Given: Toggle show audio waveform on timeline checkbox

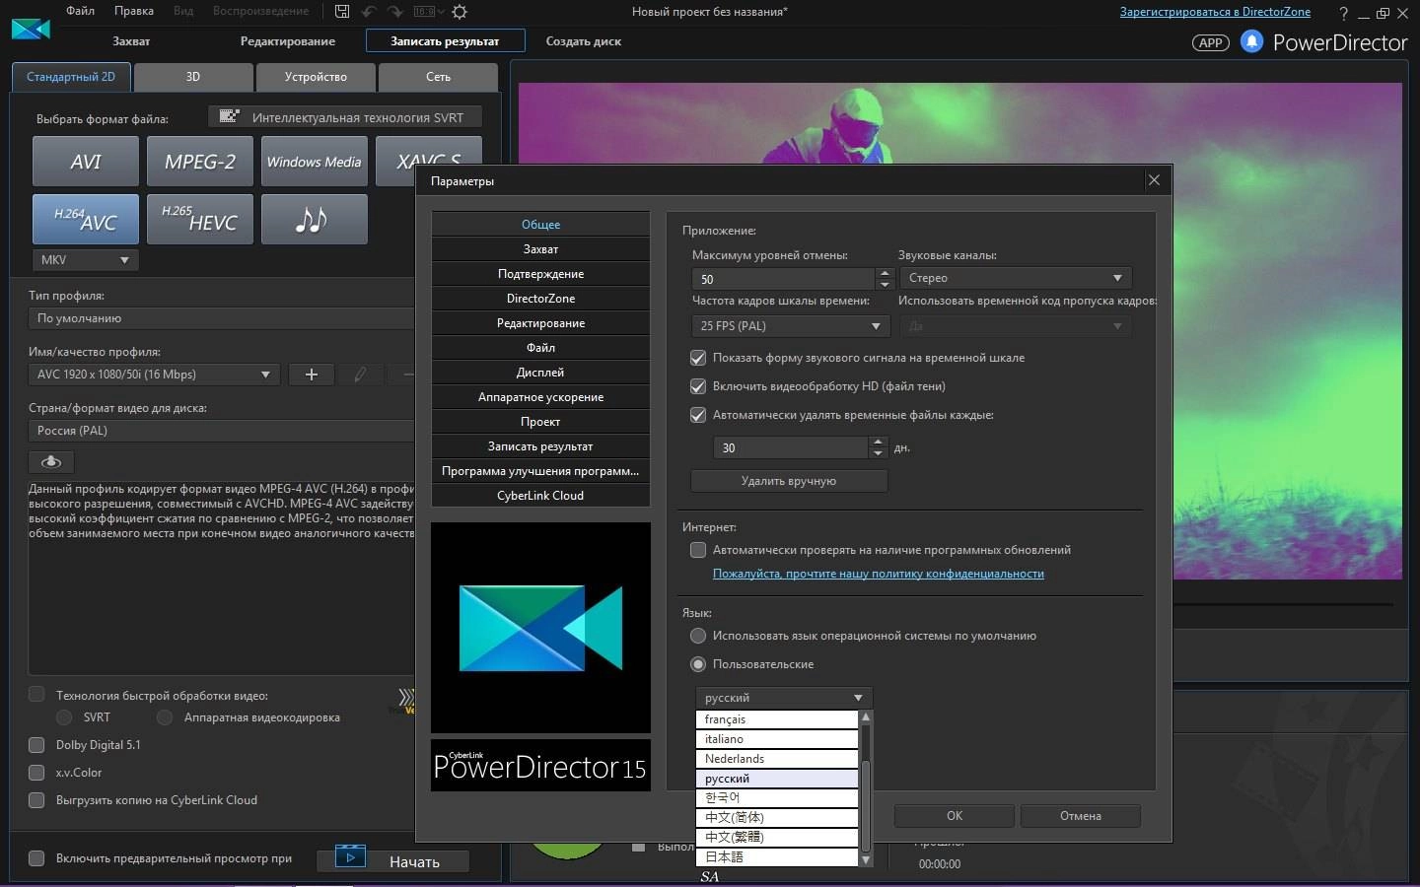Looking at the screenshot, I should pyautogui.click(x=698, y=358).
